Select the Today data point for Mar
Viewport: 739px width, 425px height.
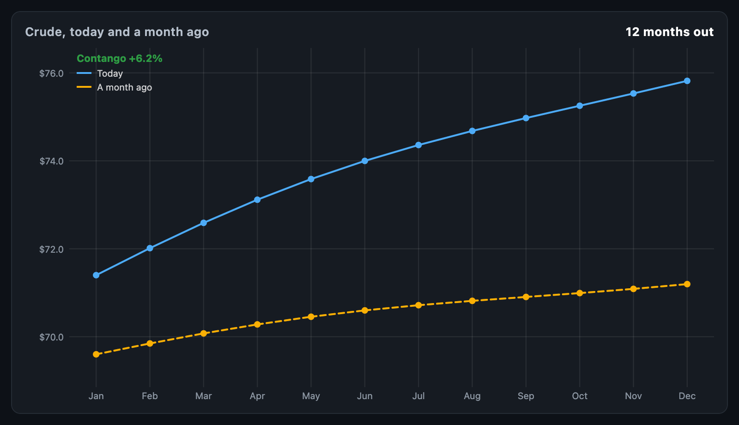coord(204,223)
